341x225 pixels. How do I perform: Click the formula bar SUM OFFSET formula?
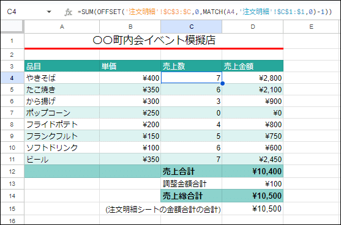[204, 12]
